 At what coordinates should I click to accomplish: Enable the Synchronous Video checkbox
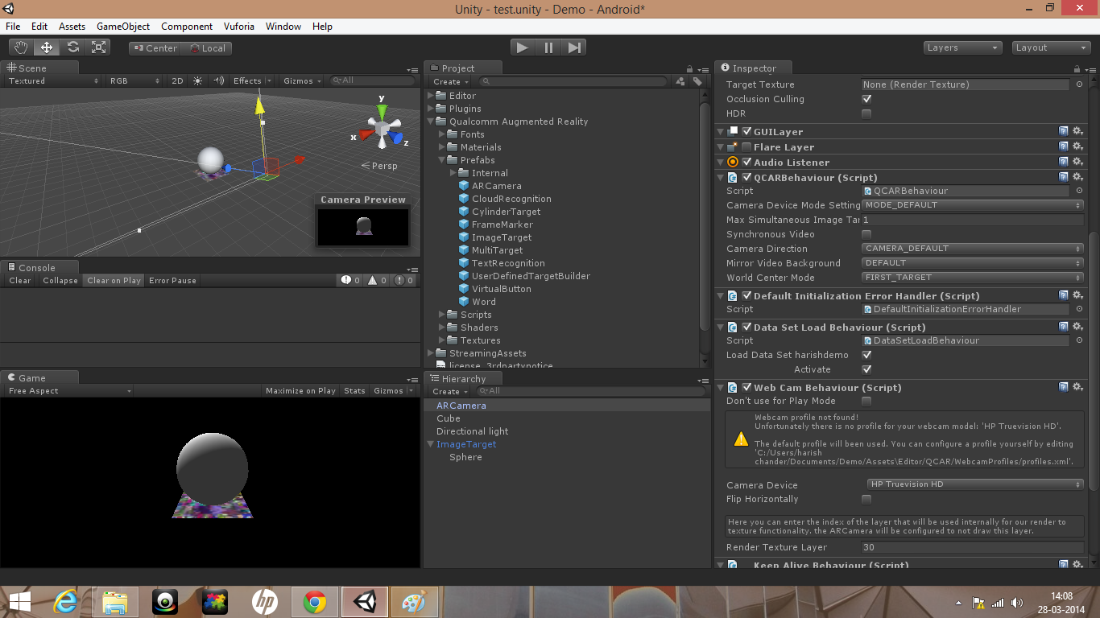(x=866, y=234)
